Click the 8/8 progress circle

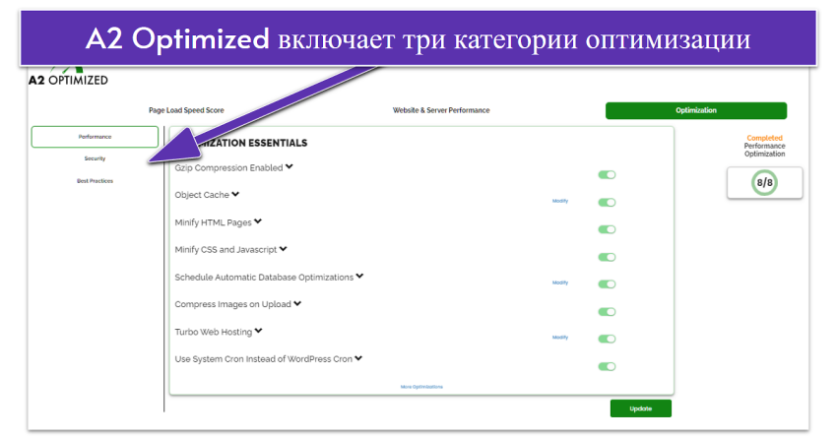[x=764, y=182]
